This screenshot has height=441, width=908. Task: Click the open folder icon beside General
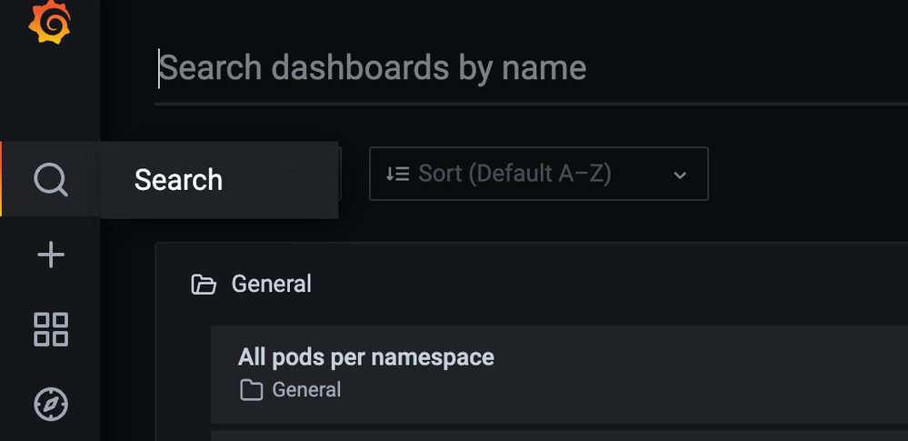tap(204, 285)
